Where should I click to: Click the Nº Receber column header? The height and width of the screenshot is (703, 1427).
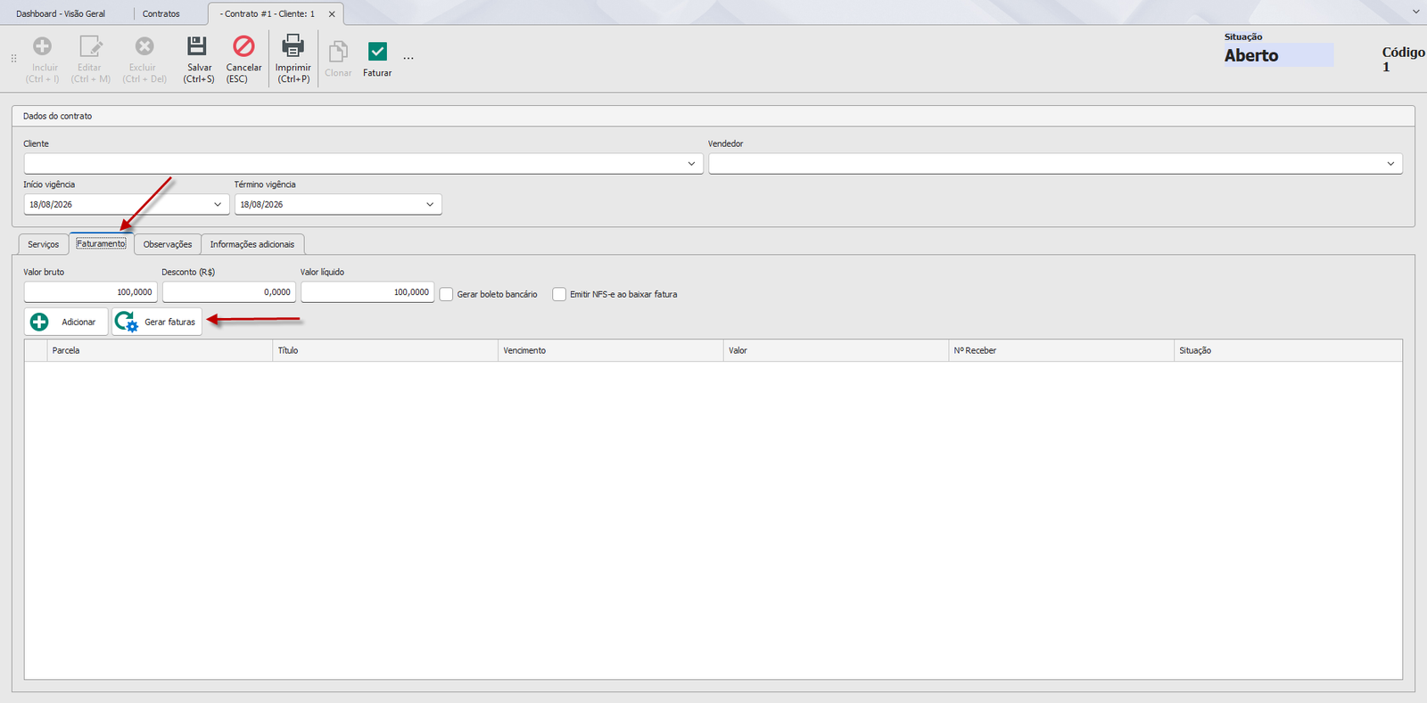click(1061, 351)
